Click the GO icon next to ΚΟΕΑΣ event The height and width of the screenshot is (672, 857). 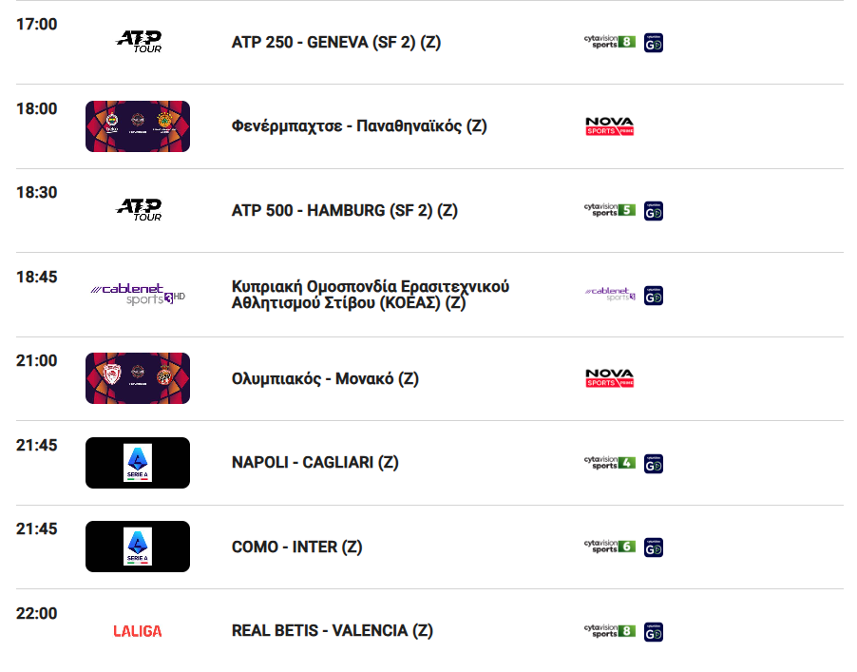click(x=653, y=296)
